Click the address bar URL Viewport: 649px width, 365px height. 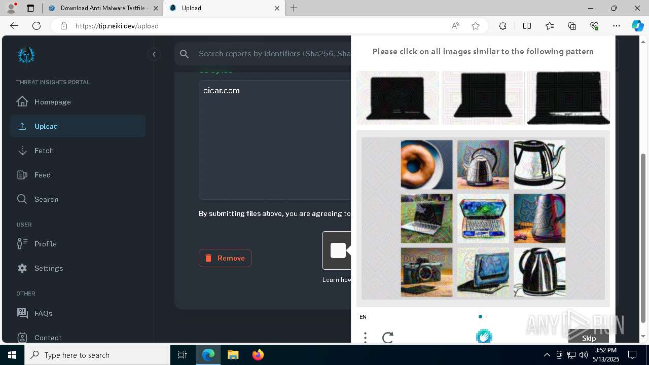pos(117,26)
